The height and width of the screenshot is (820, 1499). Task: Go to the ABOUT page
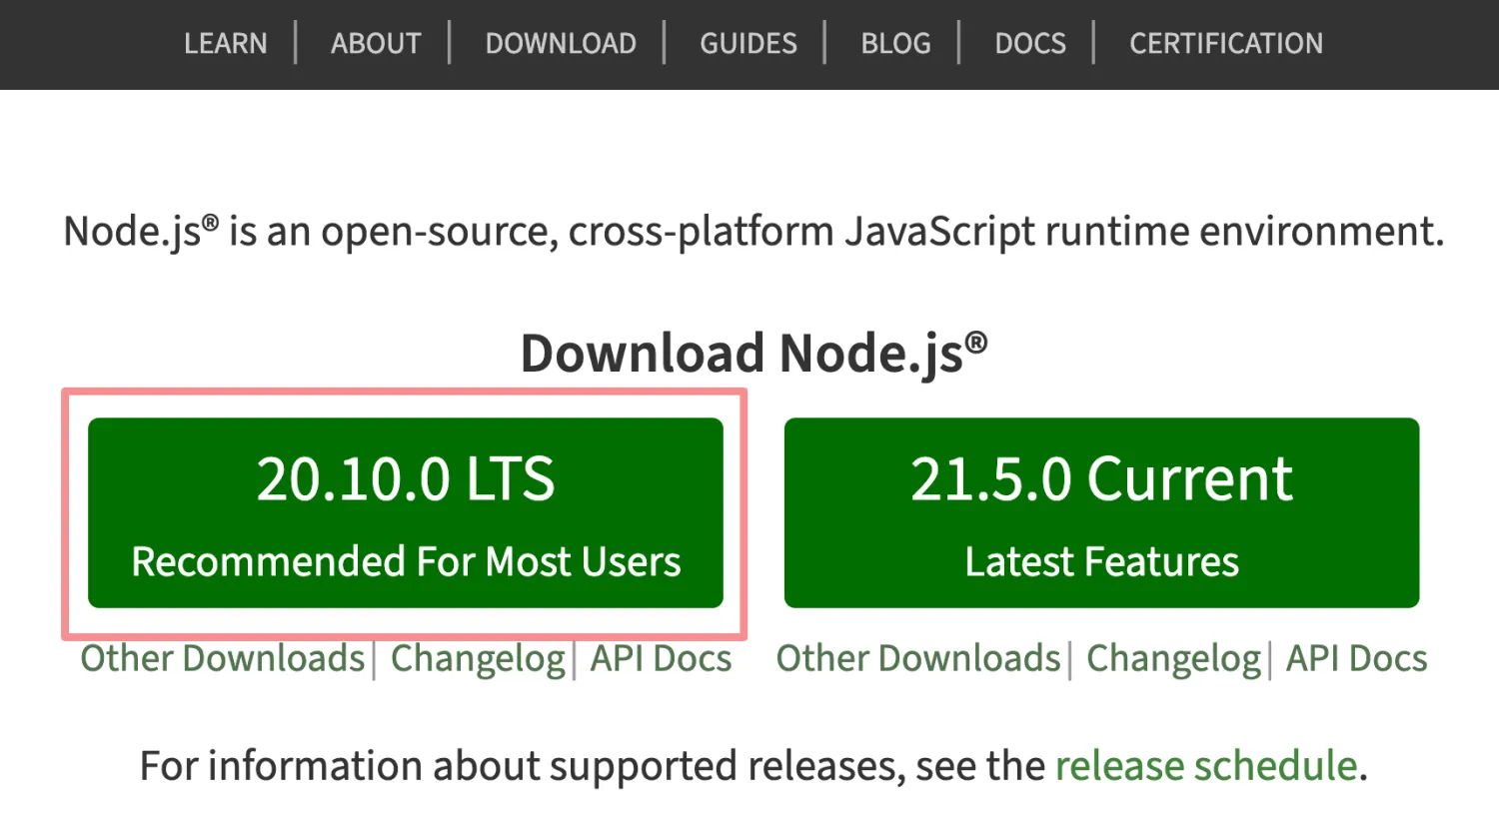coord(376,43)
